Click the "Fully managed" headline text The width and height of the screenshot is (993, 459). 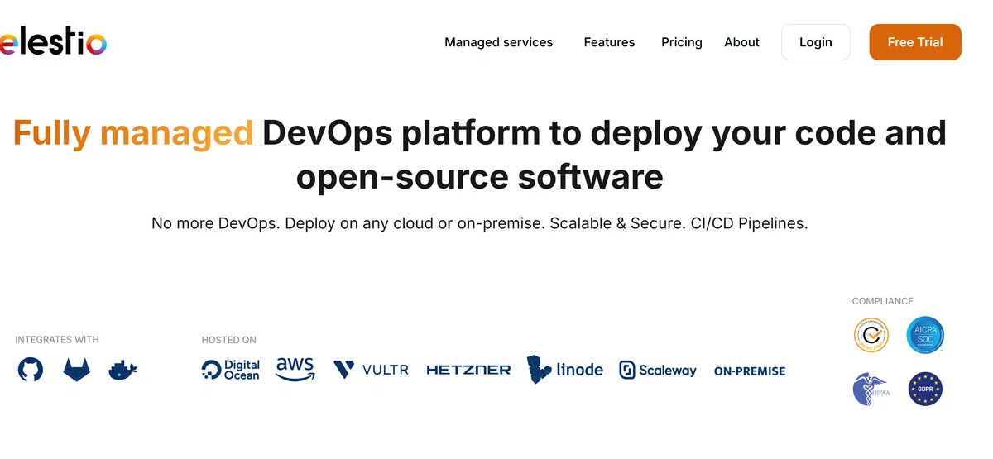click(x=133, y=133)
